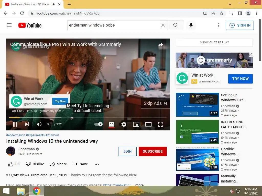The image size is (262, 196).
Task: Go back in the browser
Action: (x=6, y=13)
